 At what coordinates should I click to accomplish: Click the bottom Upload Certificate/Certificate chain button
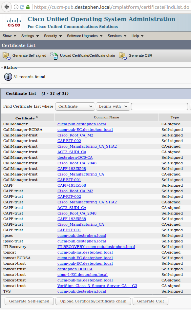pyautogui.click(x=93, y=301)
